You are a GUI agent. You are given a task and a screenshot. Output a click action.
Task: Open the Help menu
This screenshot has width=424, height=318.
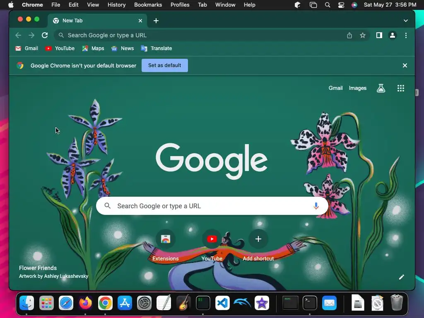point(249,5)
